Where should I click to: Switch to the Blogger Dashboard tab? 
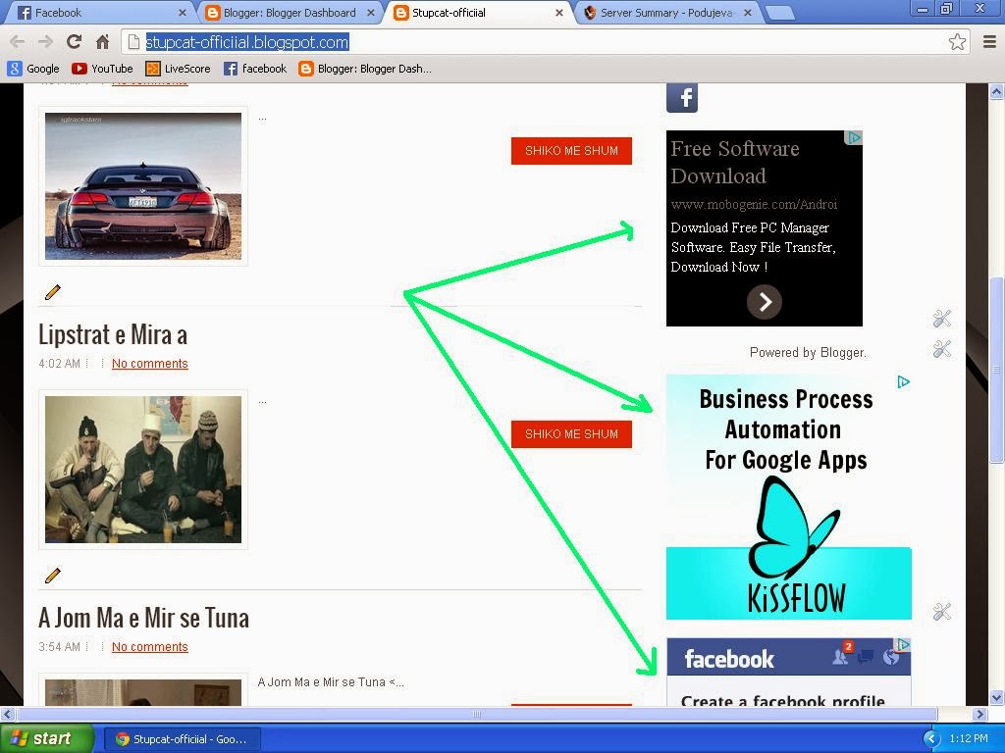289,13
